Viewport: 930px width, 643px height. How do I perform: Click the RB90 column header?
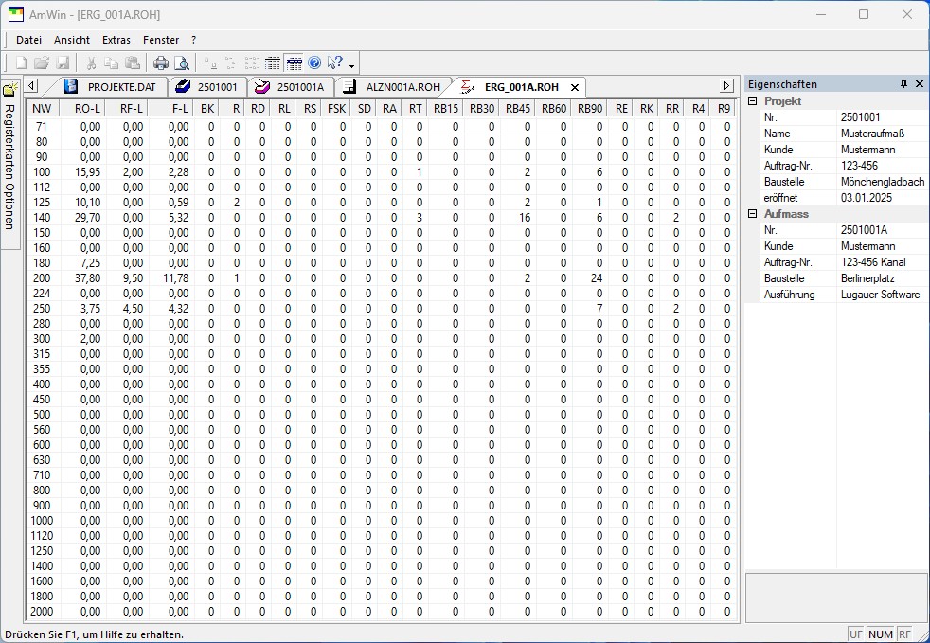[590, 108]
